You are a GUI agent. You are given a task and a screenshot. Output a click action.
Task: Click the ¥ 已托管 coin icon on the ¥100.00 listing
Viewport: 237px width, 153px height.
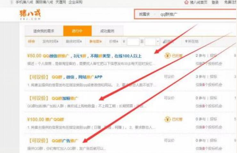point(167,119)
